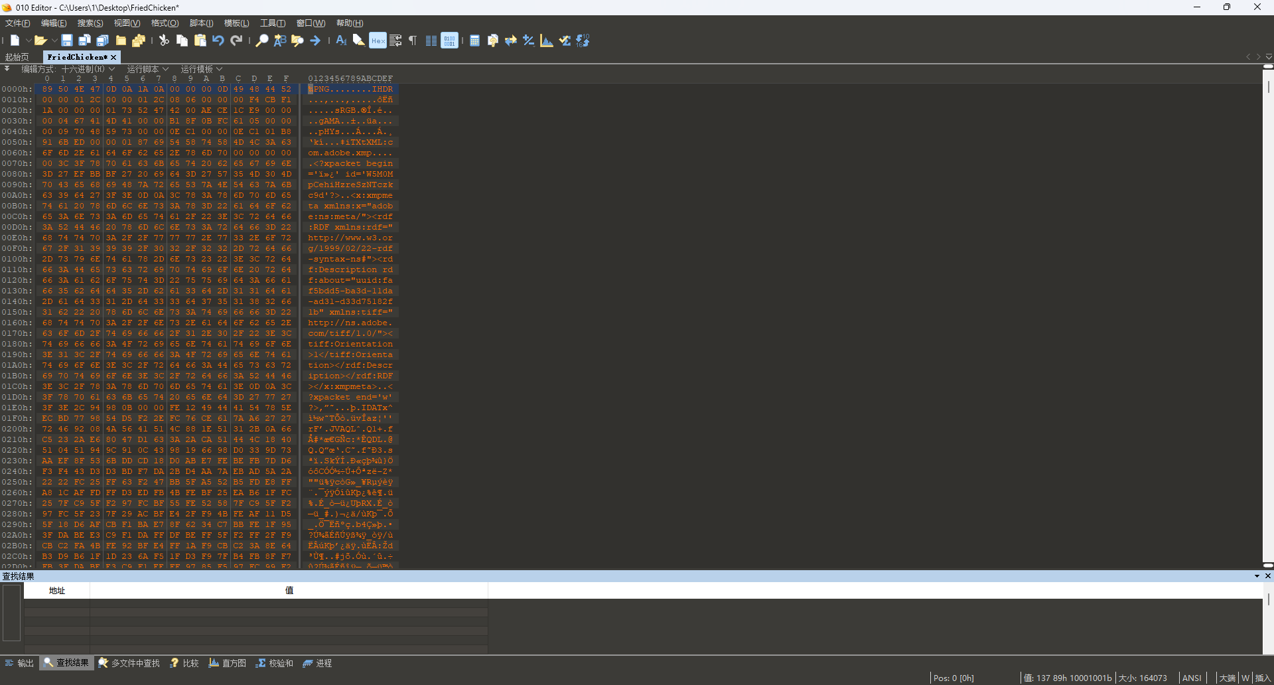Click the 地址 column header
This screenshot has height=685, width=1274.
(x=57, y=591)
